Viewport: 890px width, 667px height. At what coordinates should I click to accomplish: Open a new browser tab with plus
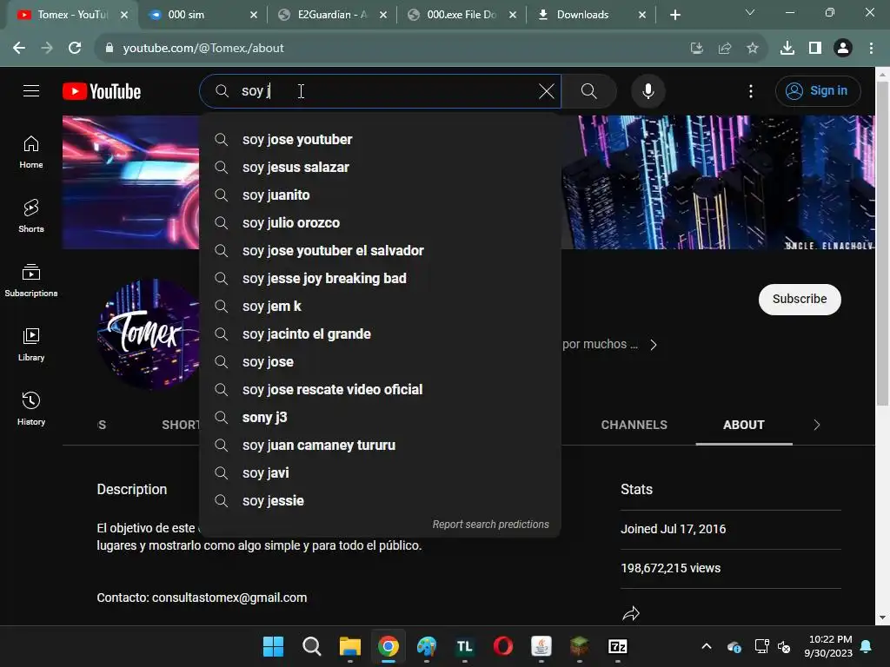coord(674,16)
